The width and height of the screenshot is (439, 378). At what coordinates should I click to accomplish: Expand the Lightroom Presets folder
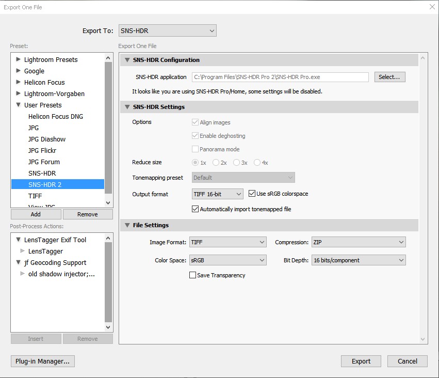[19, 59]
